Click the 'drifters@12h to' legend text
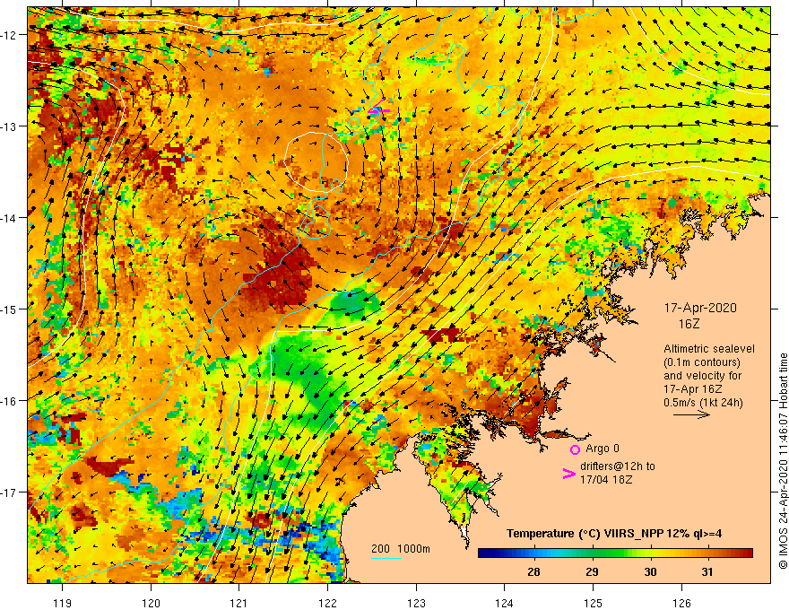This screenshot has height=610, width=789. [x=618, y=466]
